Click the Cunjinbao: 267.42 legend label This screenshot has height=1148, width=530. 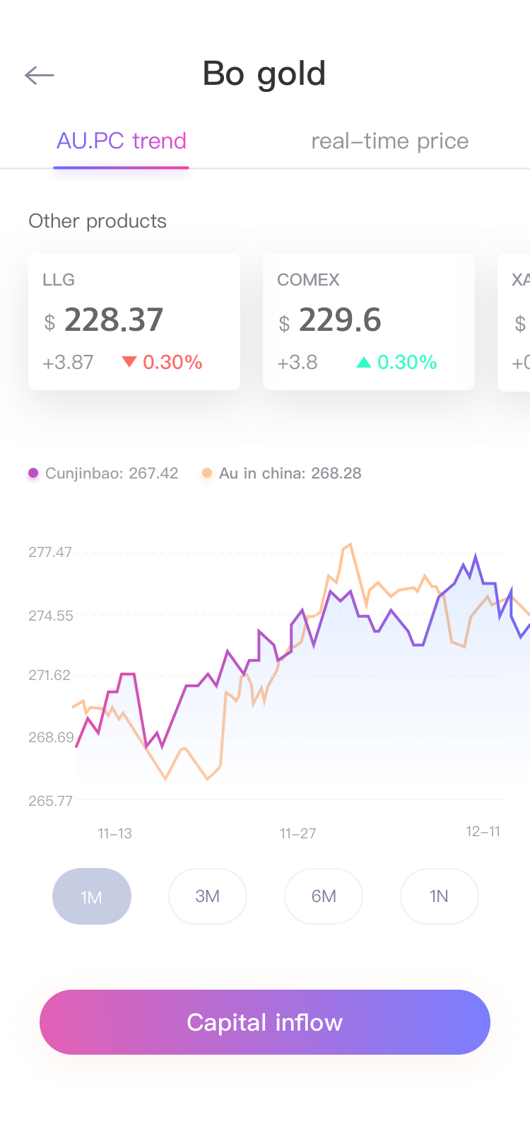[x=112, y=473]
